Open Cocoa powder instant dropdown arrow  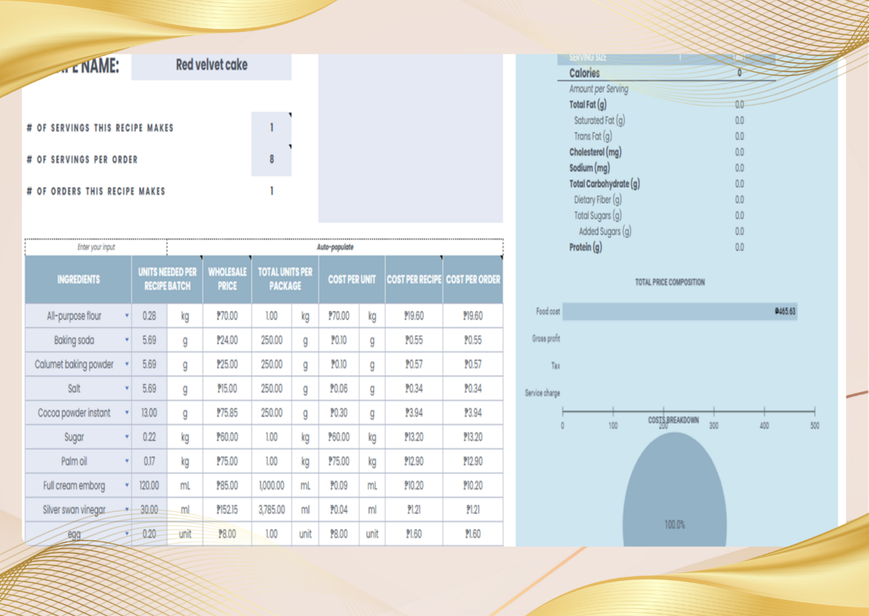(x=127, y=413)
